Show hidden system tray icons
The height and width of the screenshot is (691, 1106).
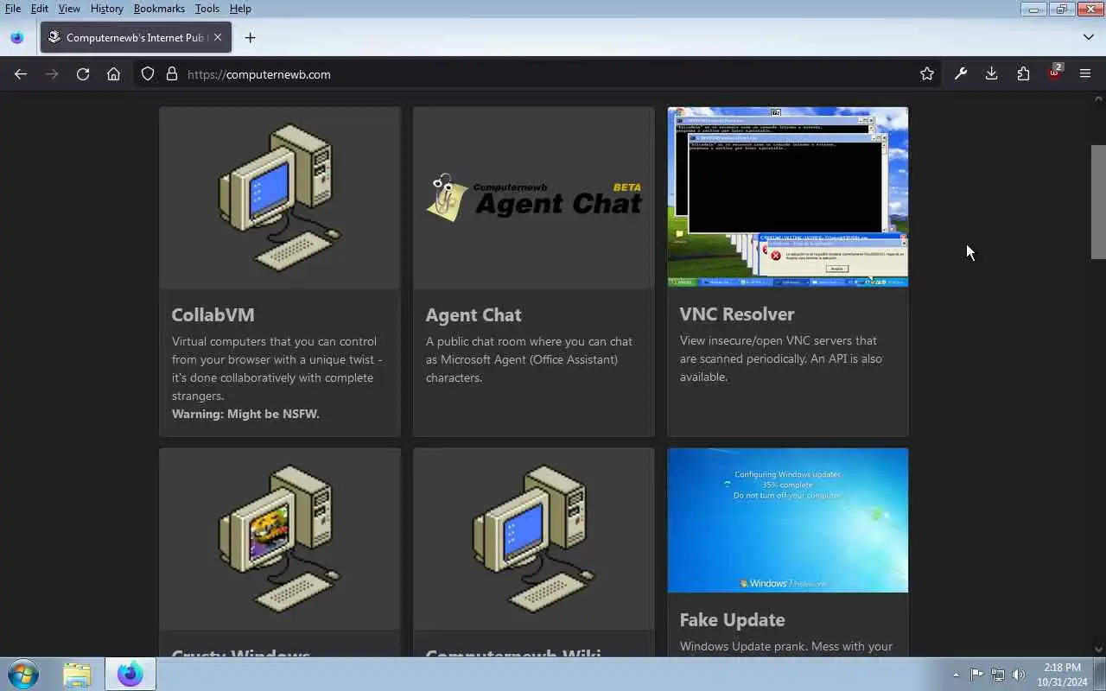(956, 675)
